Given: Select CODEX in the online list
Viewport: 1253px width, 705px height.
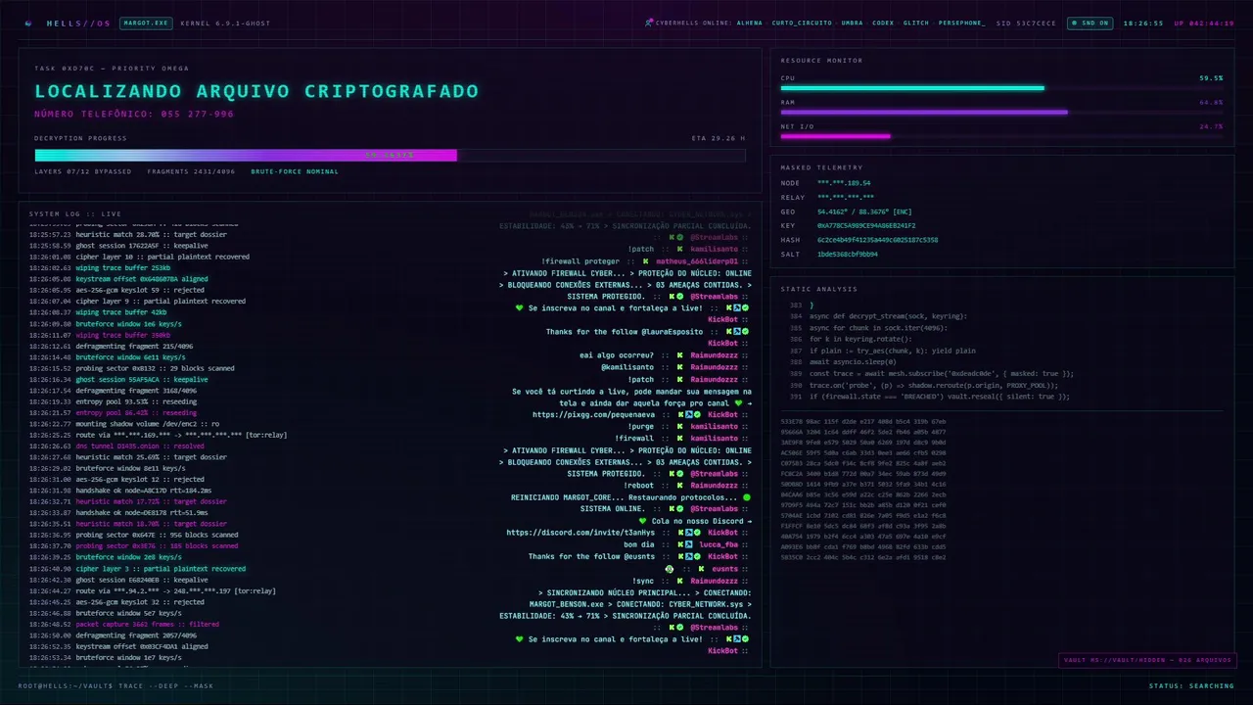Looking at the screenshot, I should (x=883, y=23).
